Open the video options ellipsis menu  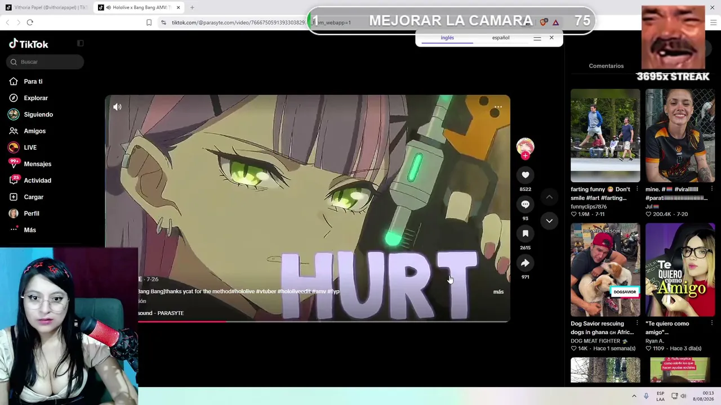point(498,107)
